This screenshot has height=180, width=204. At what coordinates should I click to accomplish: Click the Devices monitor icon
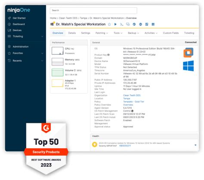coord(9,30)
